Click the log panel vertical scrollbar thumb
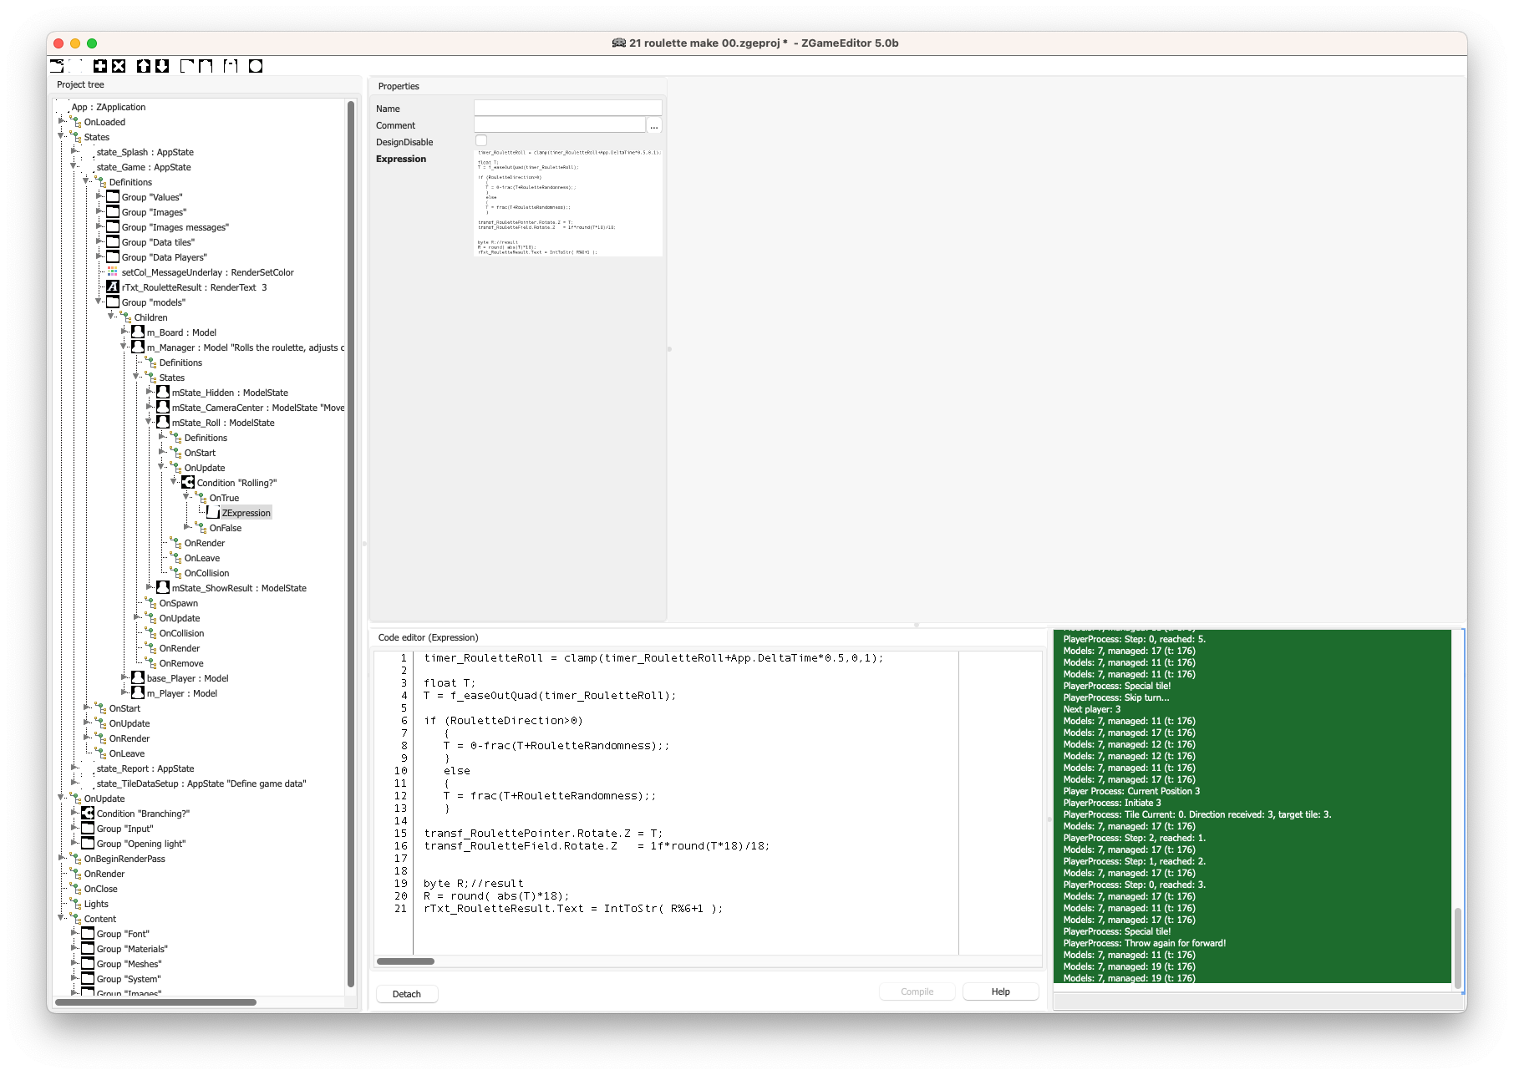 [x=1458, y=948]
